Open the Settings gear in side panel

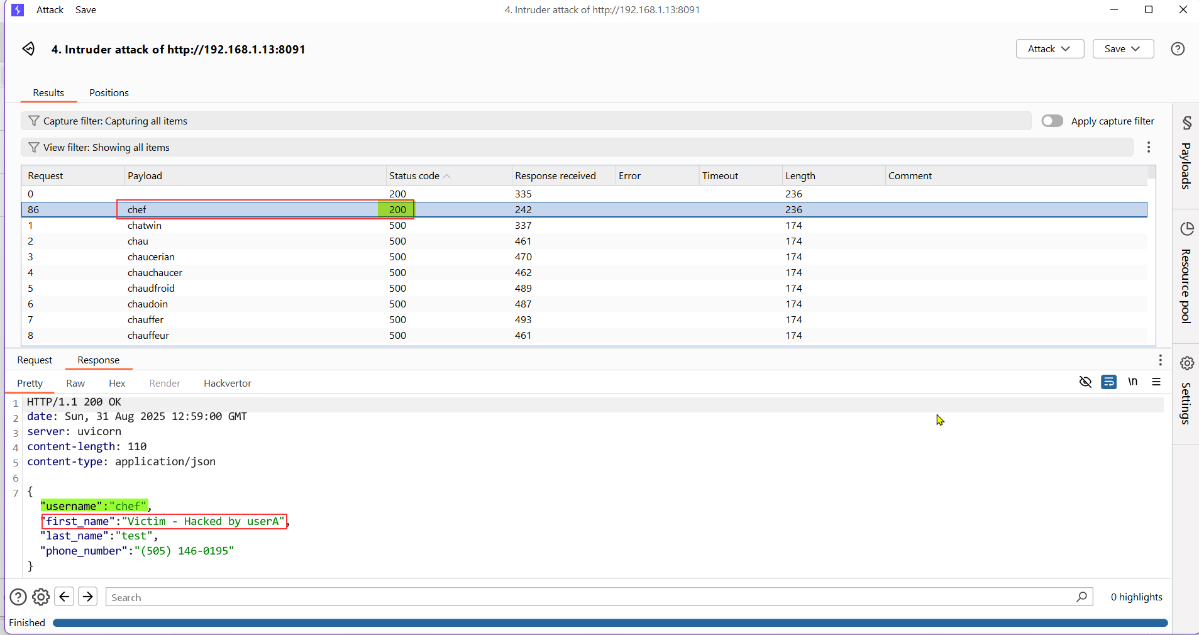point(1186,363)
